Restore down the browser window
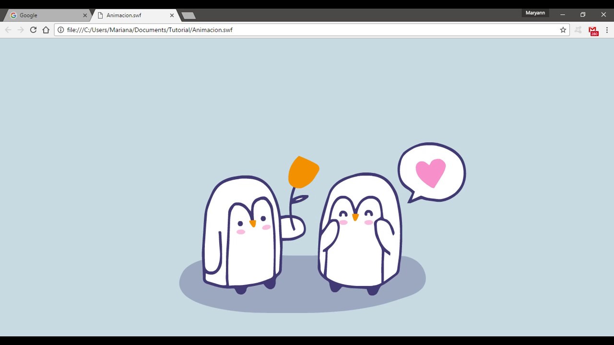Screen dimensions: 614x345 pos(583,15)
